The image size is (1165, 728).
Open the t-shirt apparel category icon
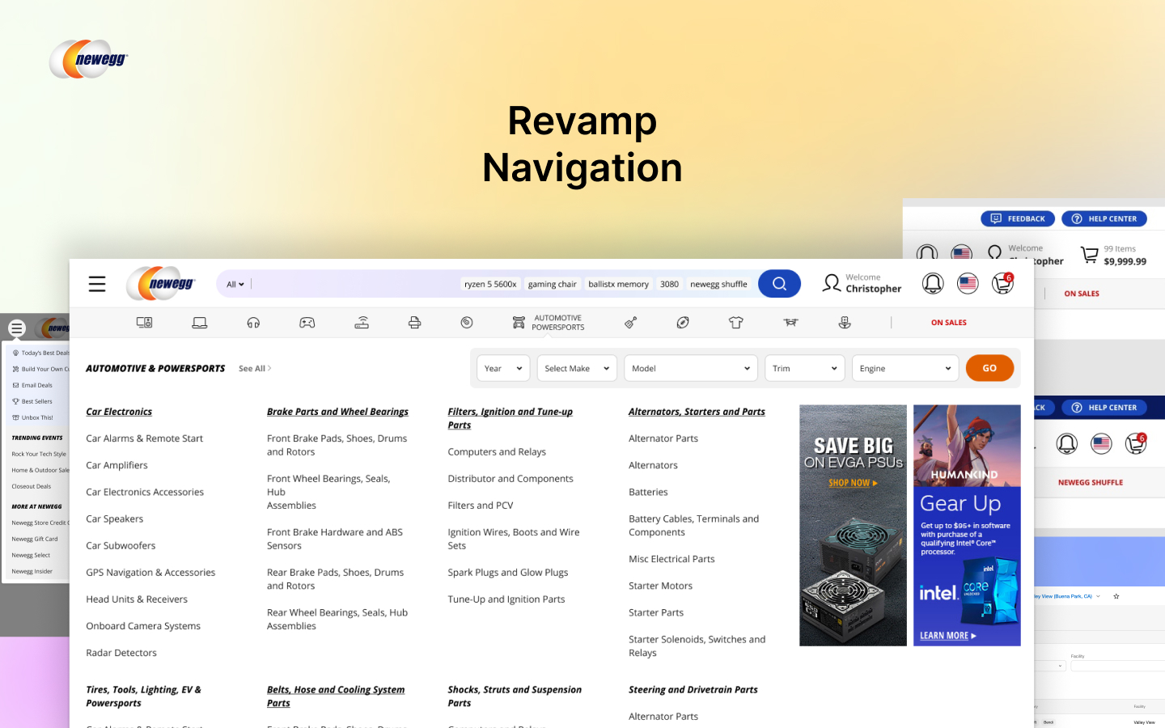[735, 323]
